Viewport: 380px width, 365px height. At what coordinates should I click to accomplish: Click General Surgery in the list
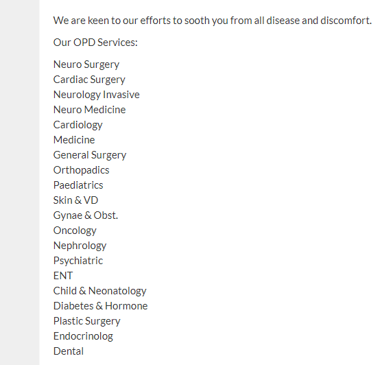tap(90, 155)
